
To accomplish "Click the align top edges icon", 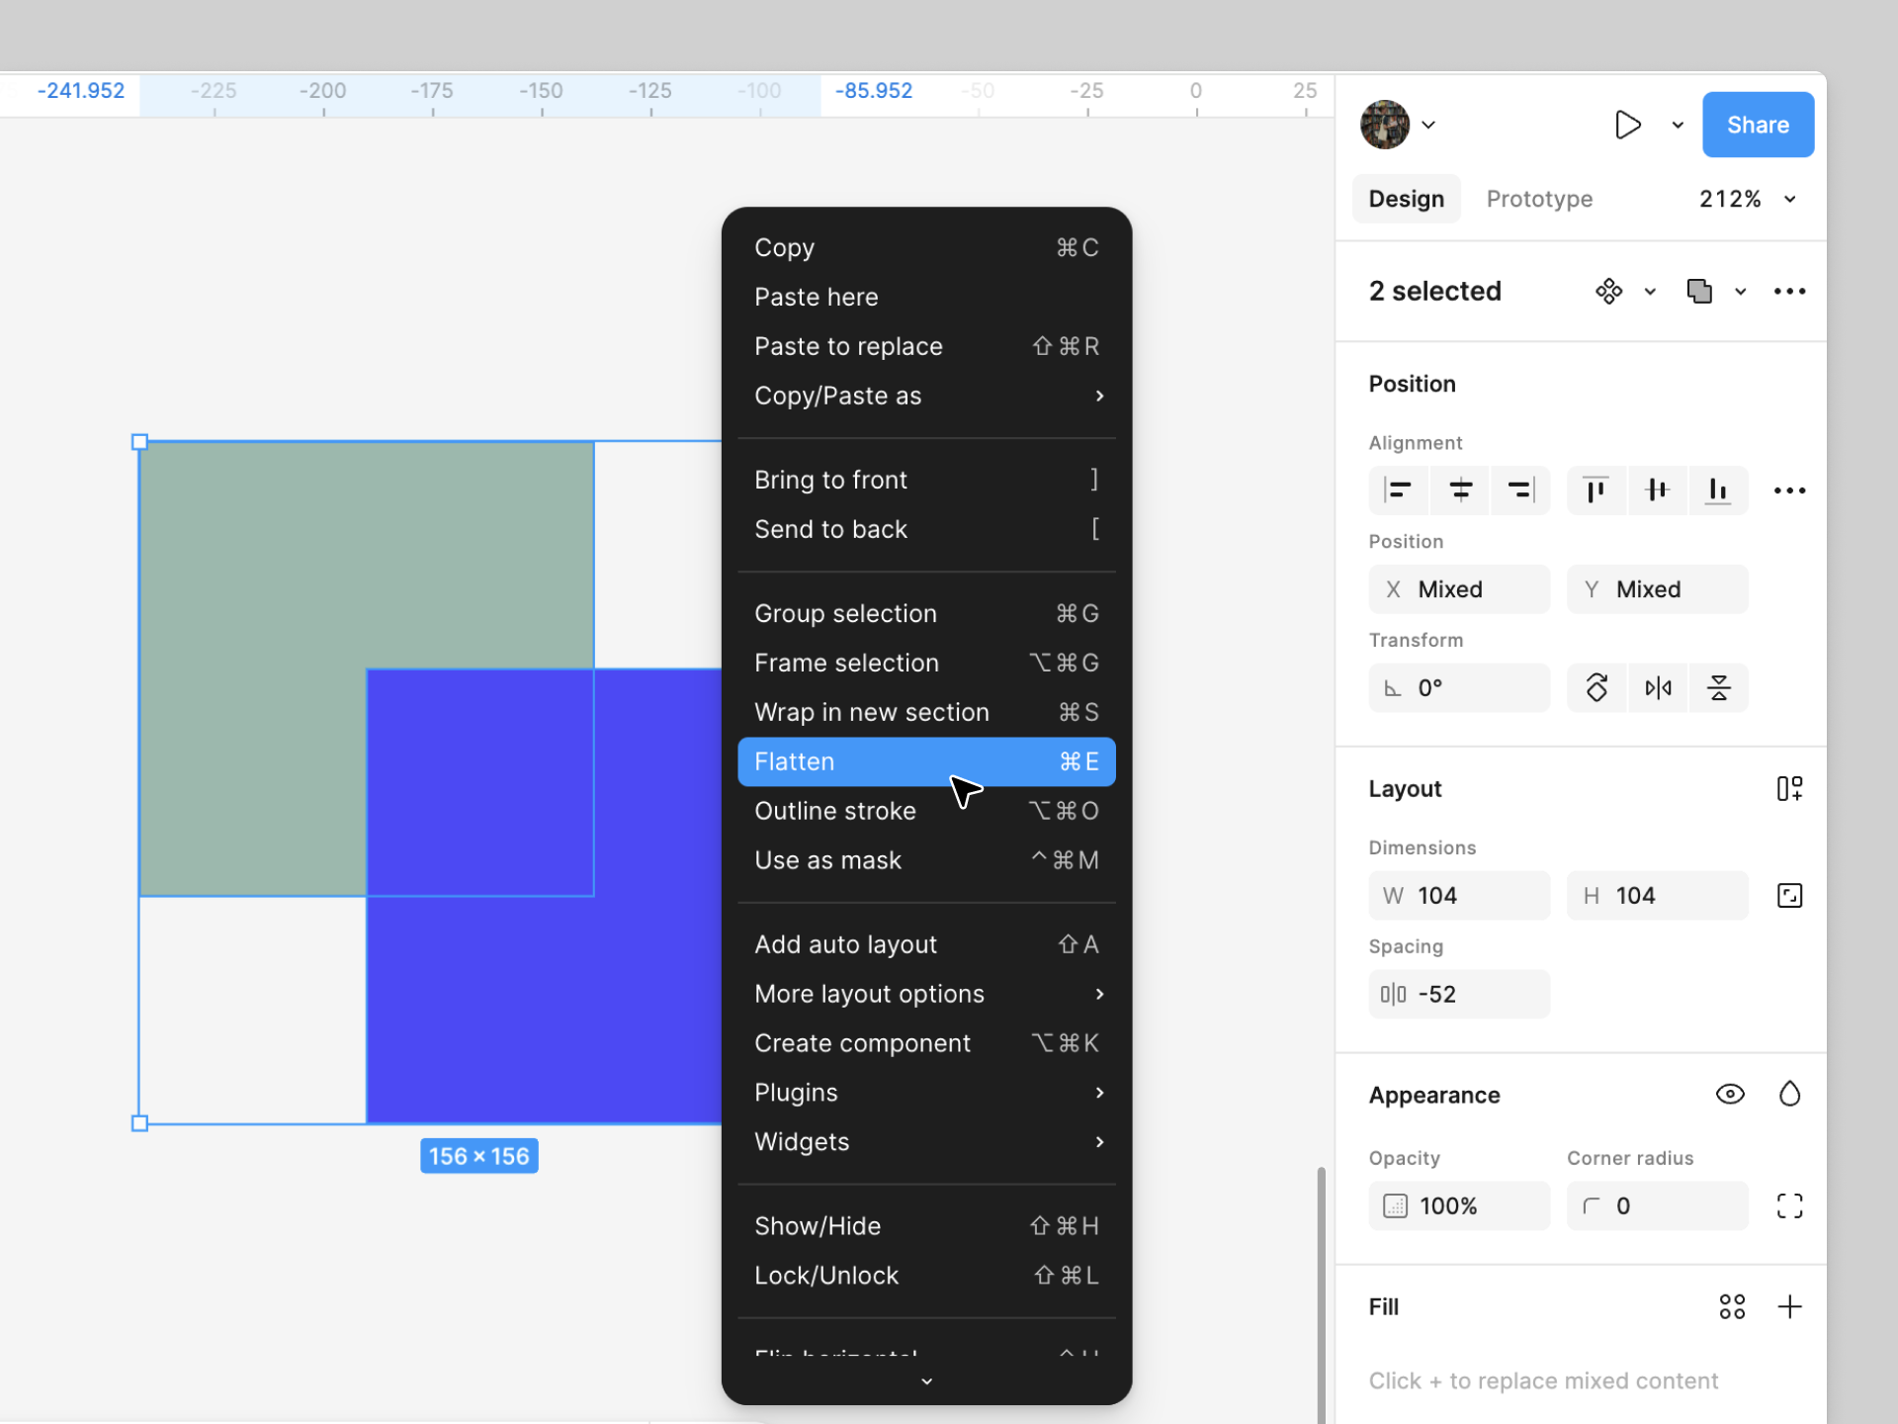I will (1595, 490).
